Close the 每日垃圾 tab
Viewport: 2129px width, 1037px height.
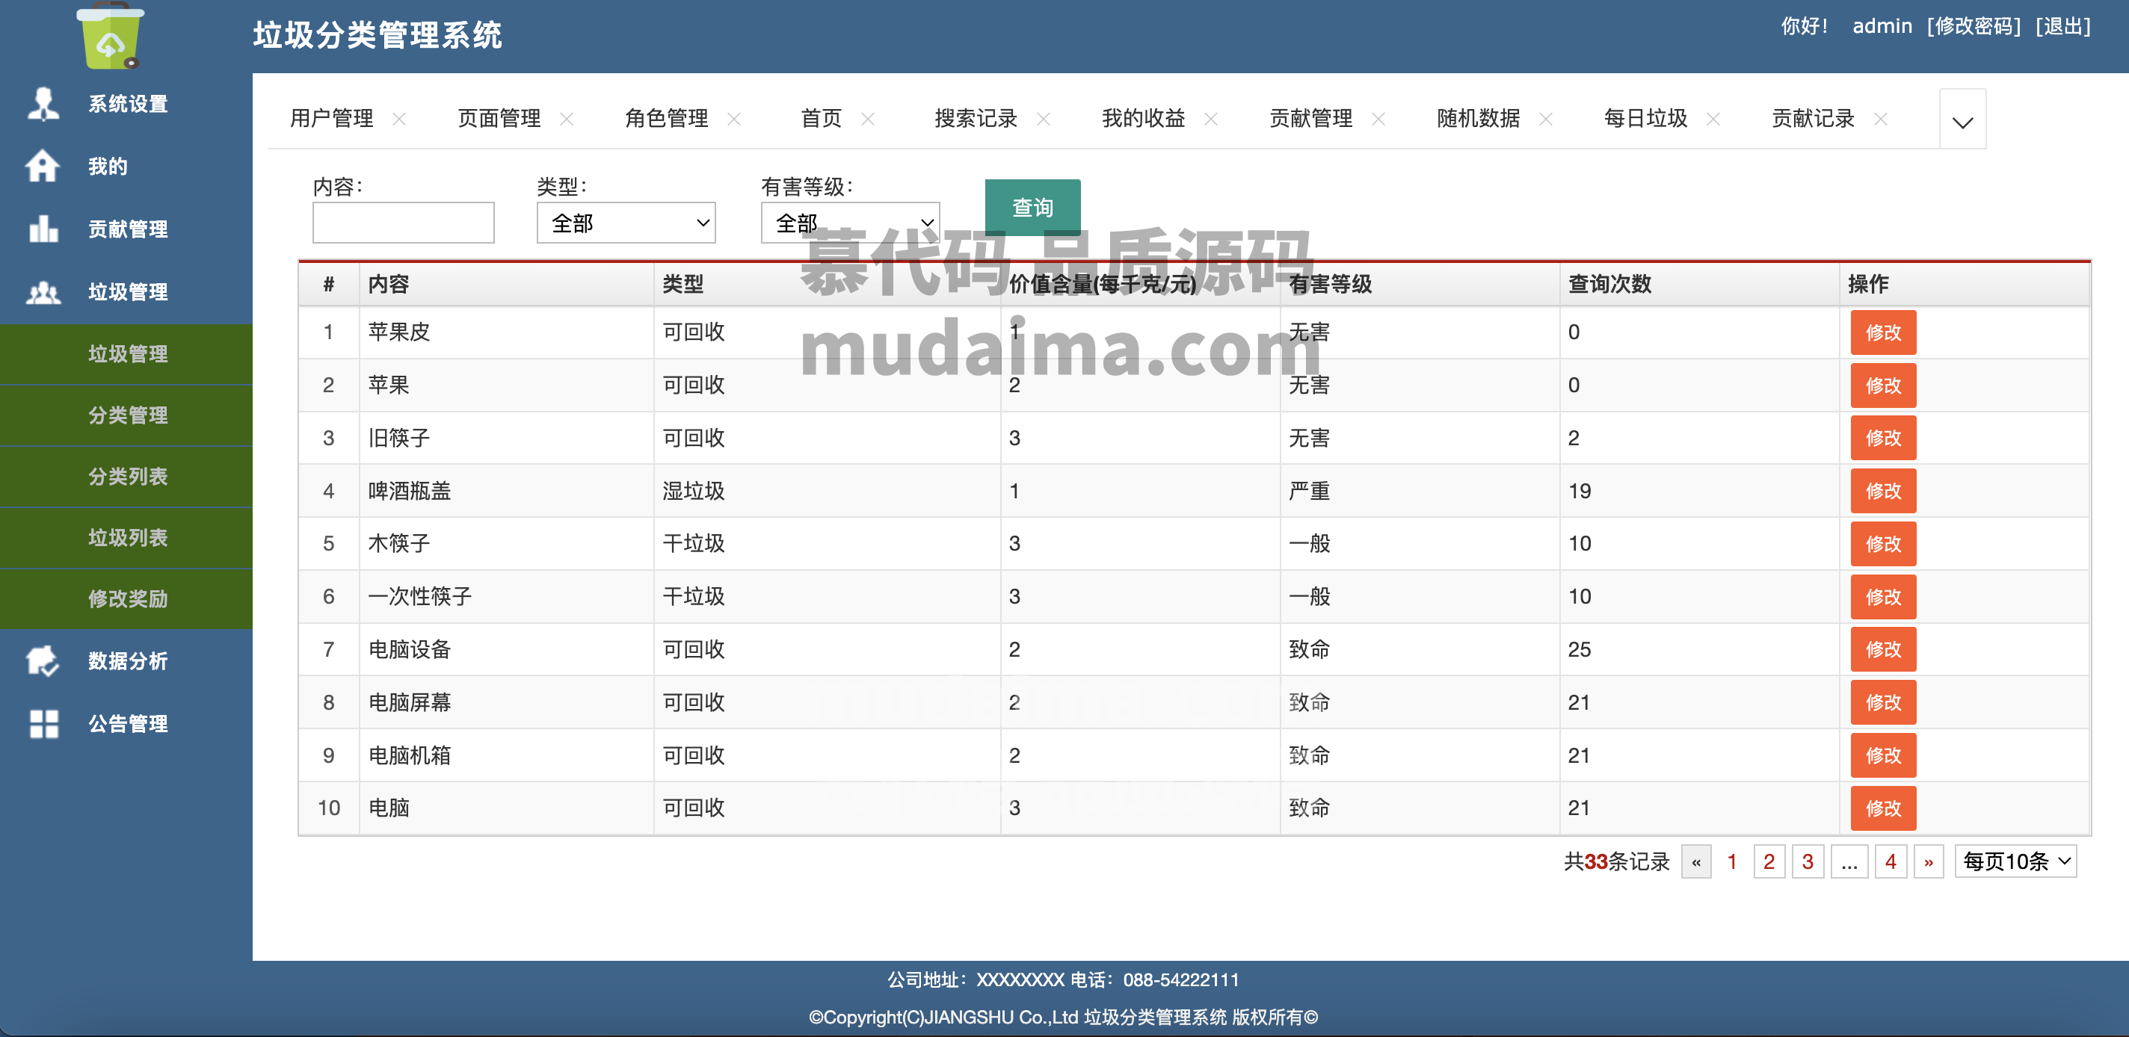[1713, 119]
